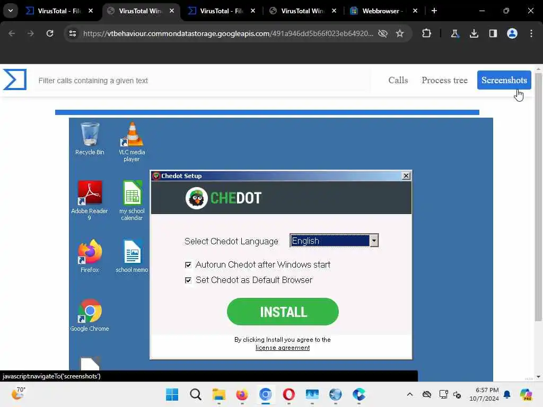Open the taskbar clock and date
This screenshot has width=543, height=407.
pos(484,394)
